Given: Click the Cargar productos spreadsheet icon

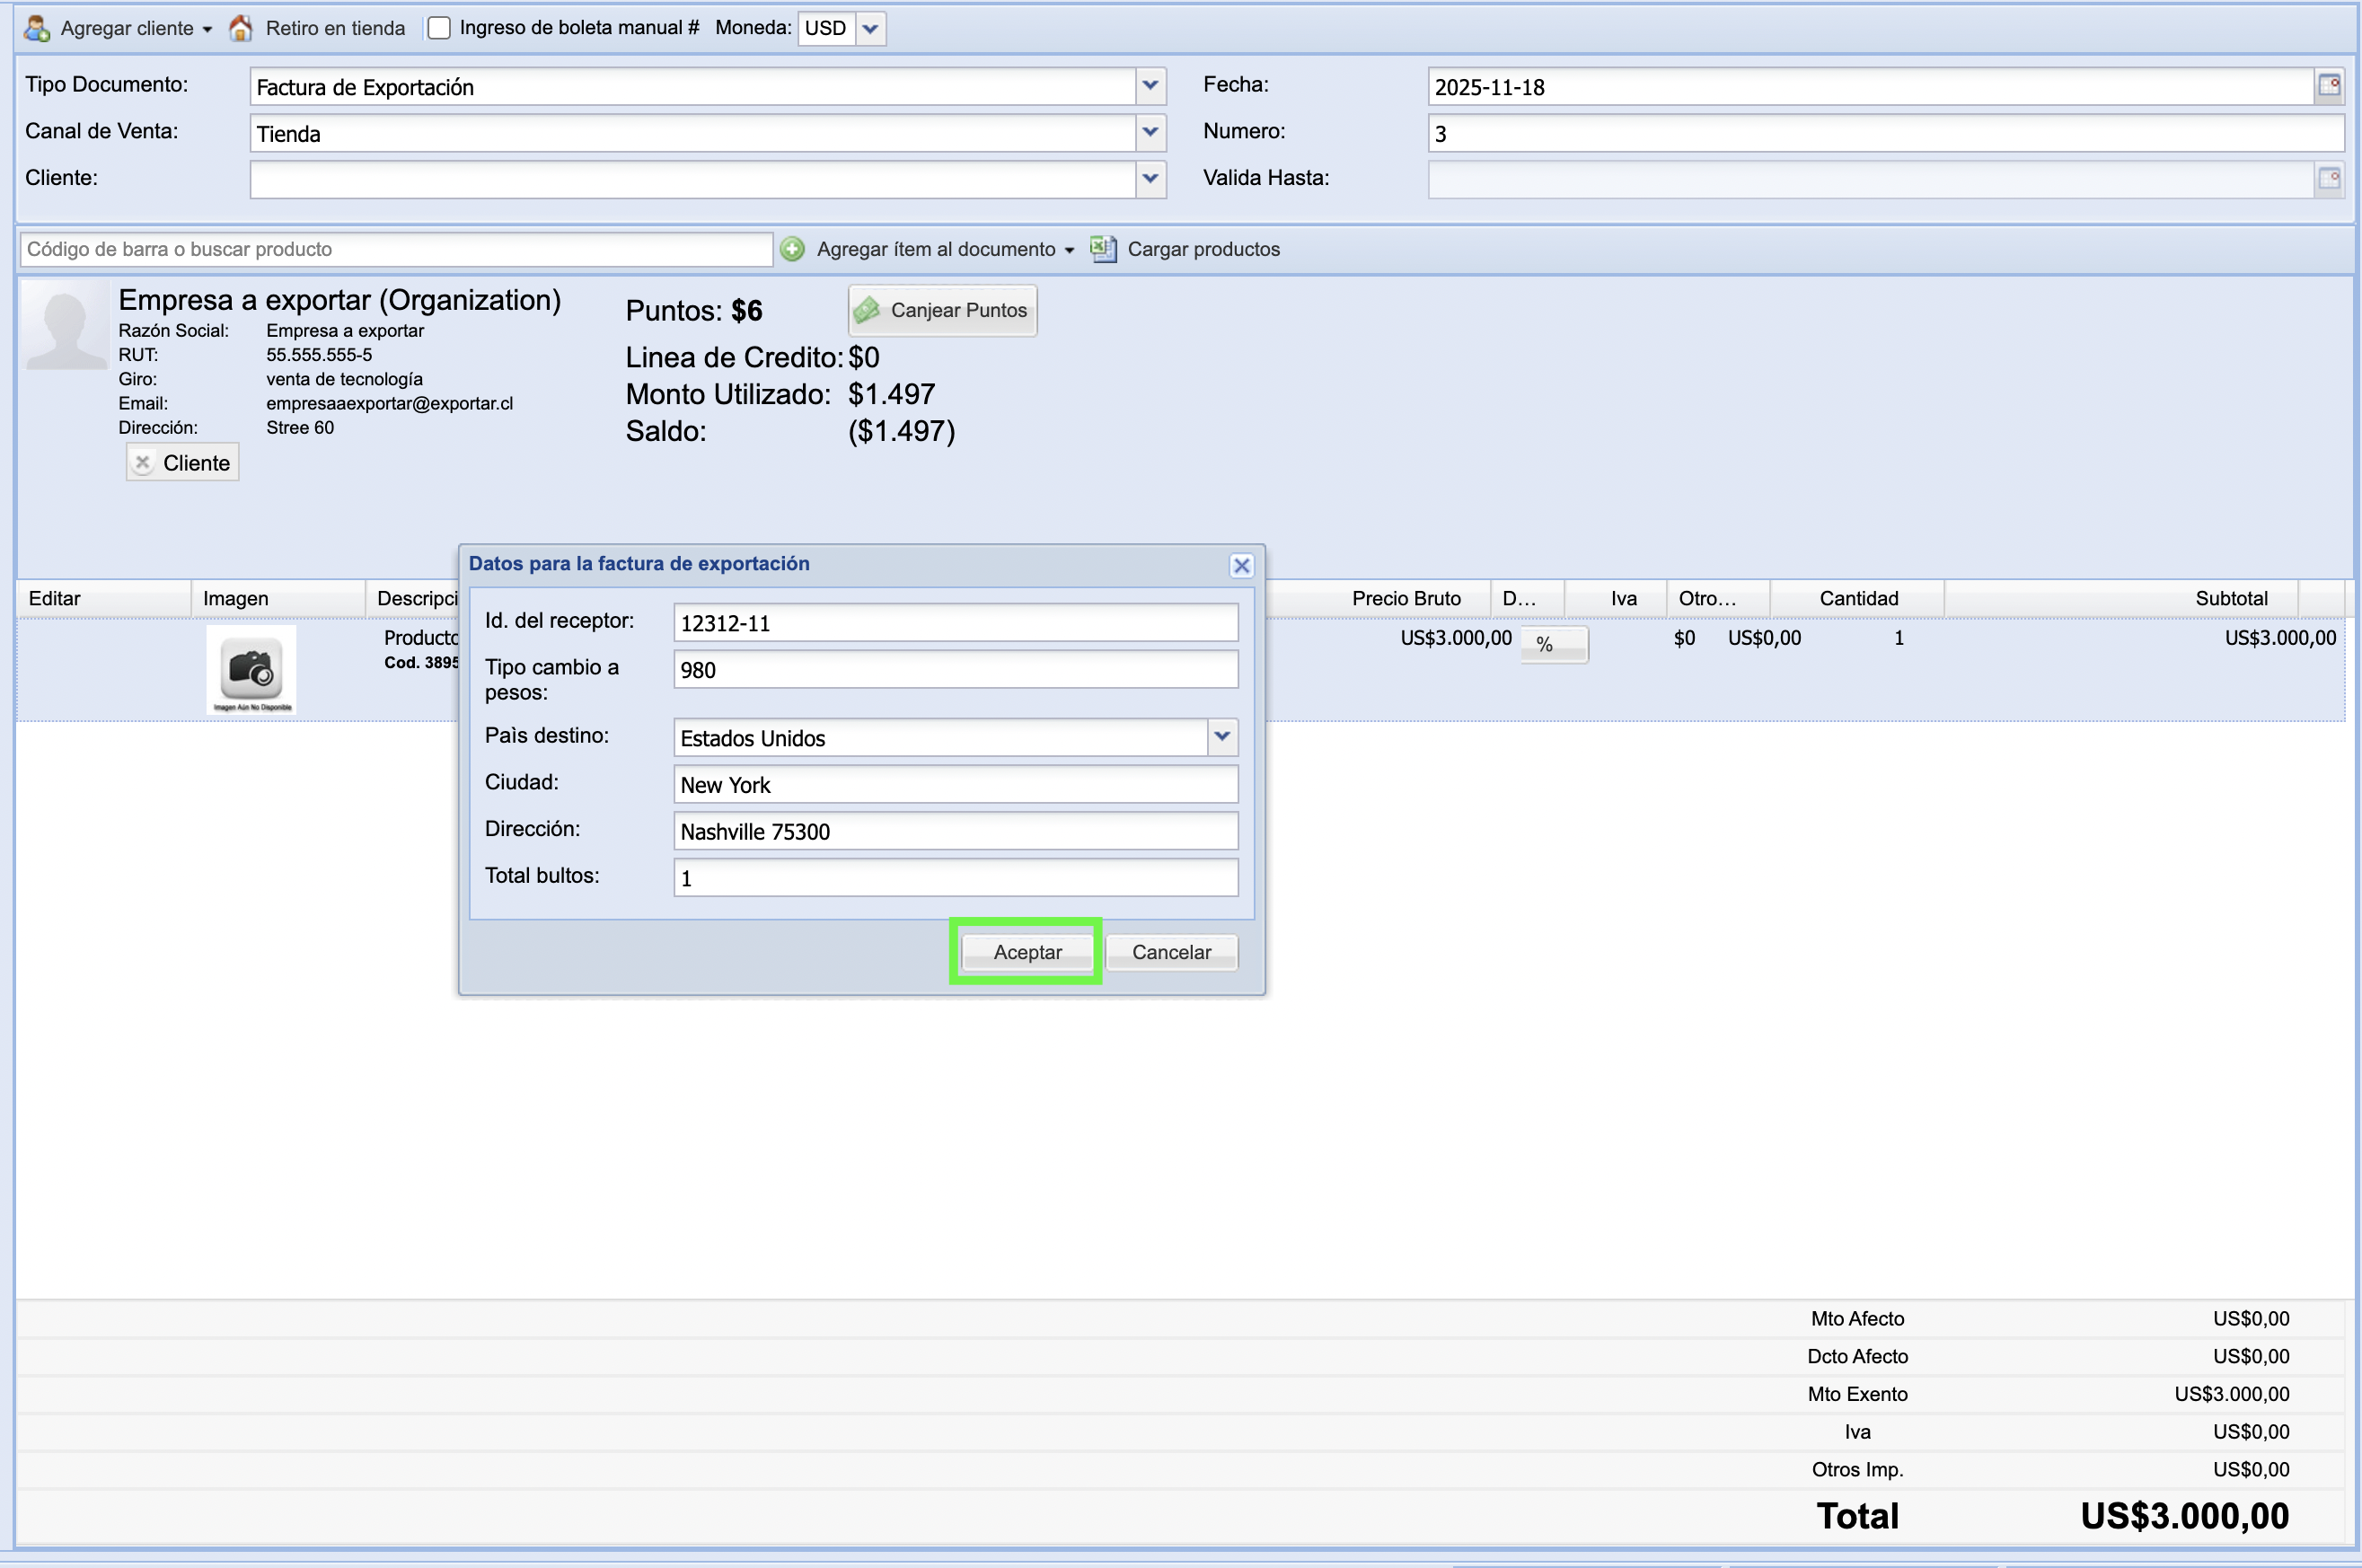Looking at the screenshot, I should [x=1103, y=249].
